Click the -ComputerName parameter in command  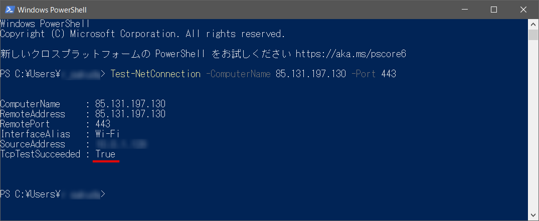(238, 74)
